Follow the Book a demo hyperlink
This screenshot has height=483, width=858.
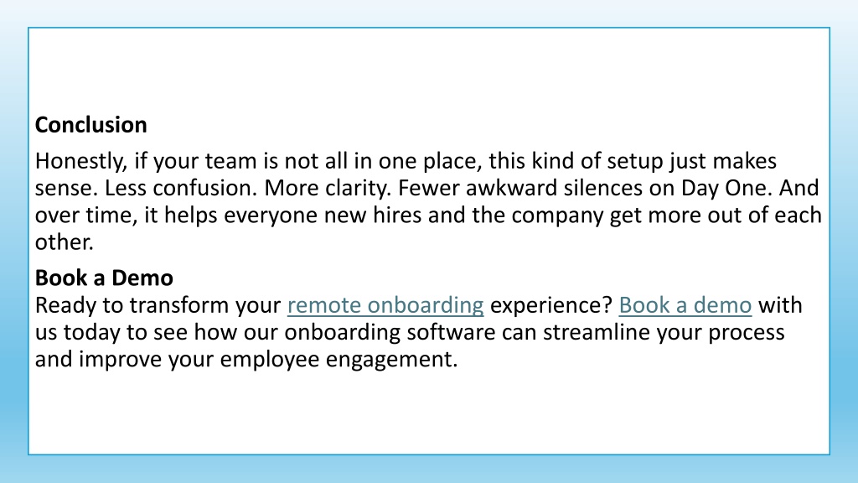685,305
